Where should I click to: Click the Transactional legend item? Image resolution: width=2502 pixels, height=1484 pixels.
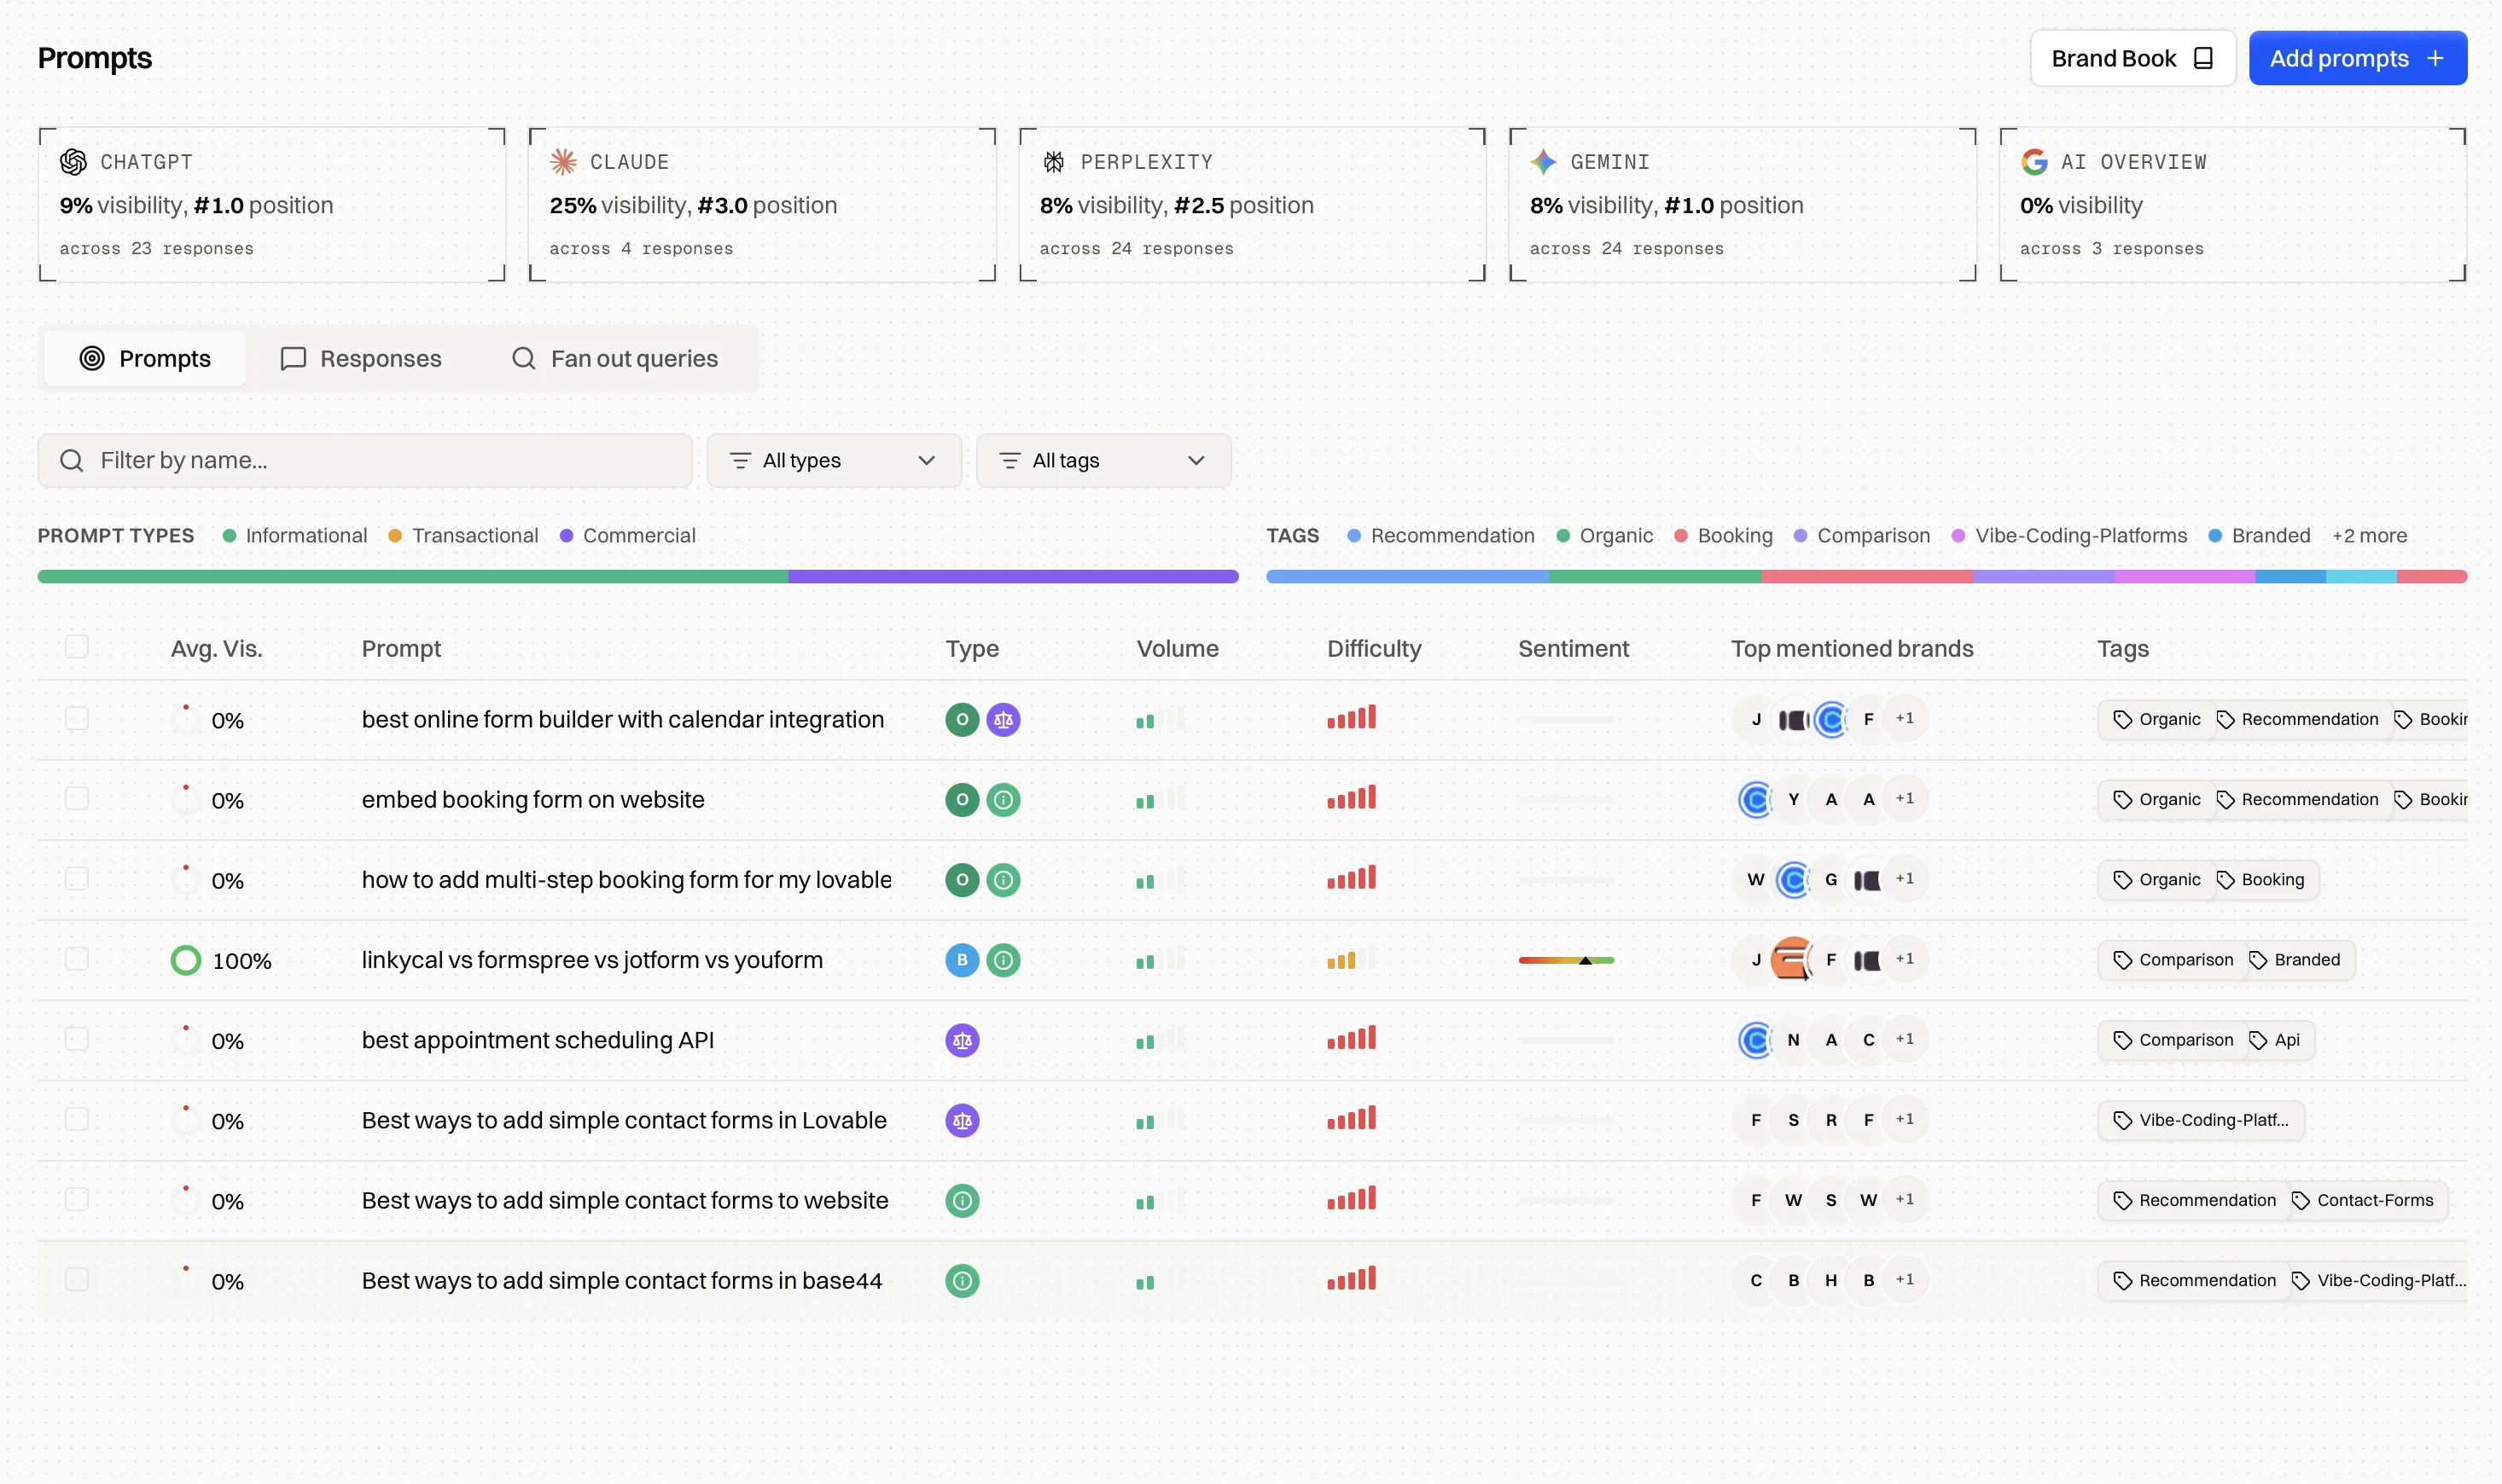(463, 535)
